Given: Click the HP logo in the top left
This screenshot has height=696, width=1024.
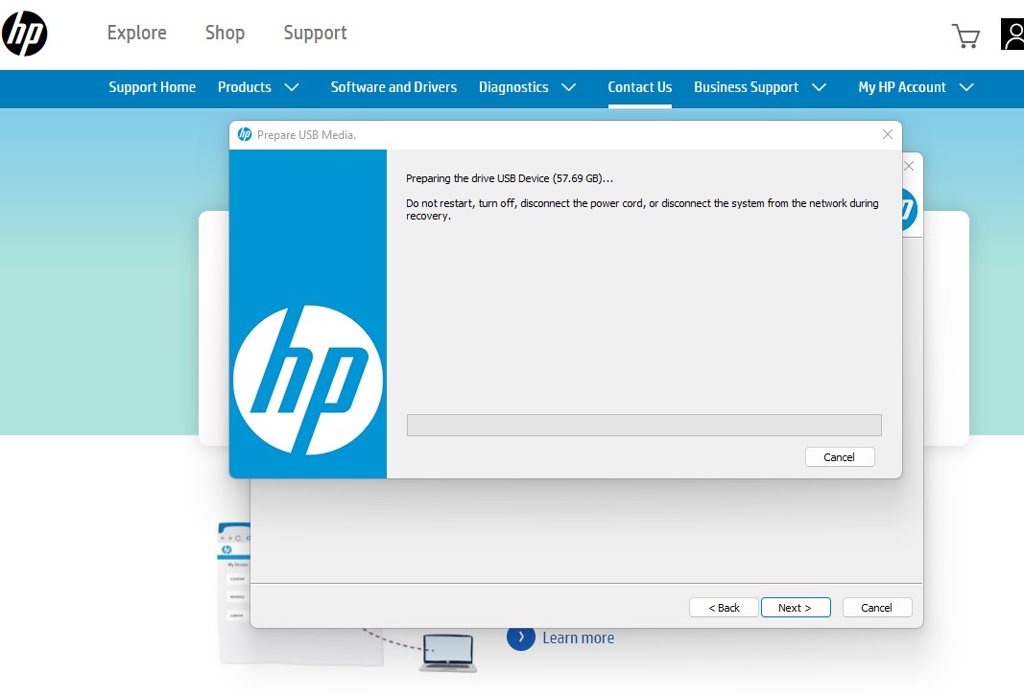Looking at the screenshot, I should pos(25,33).
